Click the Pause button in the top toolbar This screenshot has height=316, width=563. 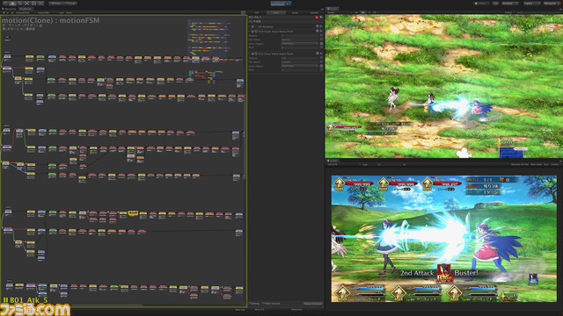point(281,4)
